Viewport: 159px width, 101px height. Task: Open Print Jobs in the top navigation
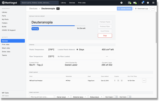pyautogui.click(x=82, y=3)
